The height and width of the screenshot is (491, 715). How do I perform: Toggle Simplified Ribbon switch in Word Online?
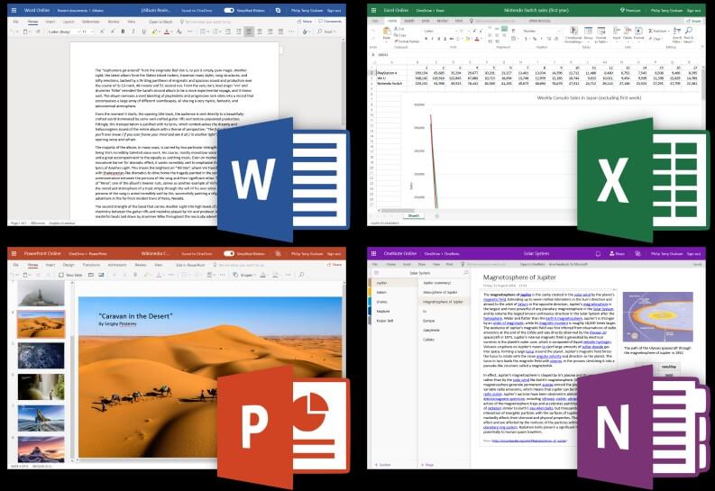[x=229, y=10]
